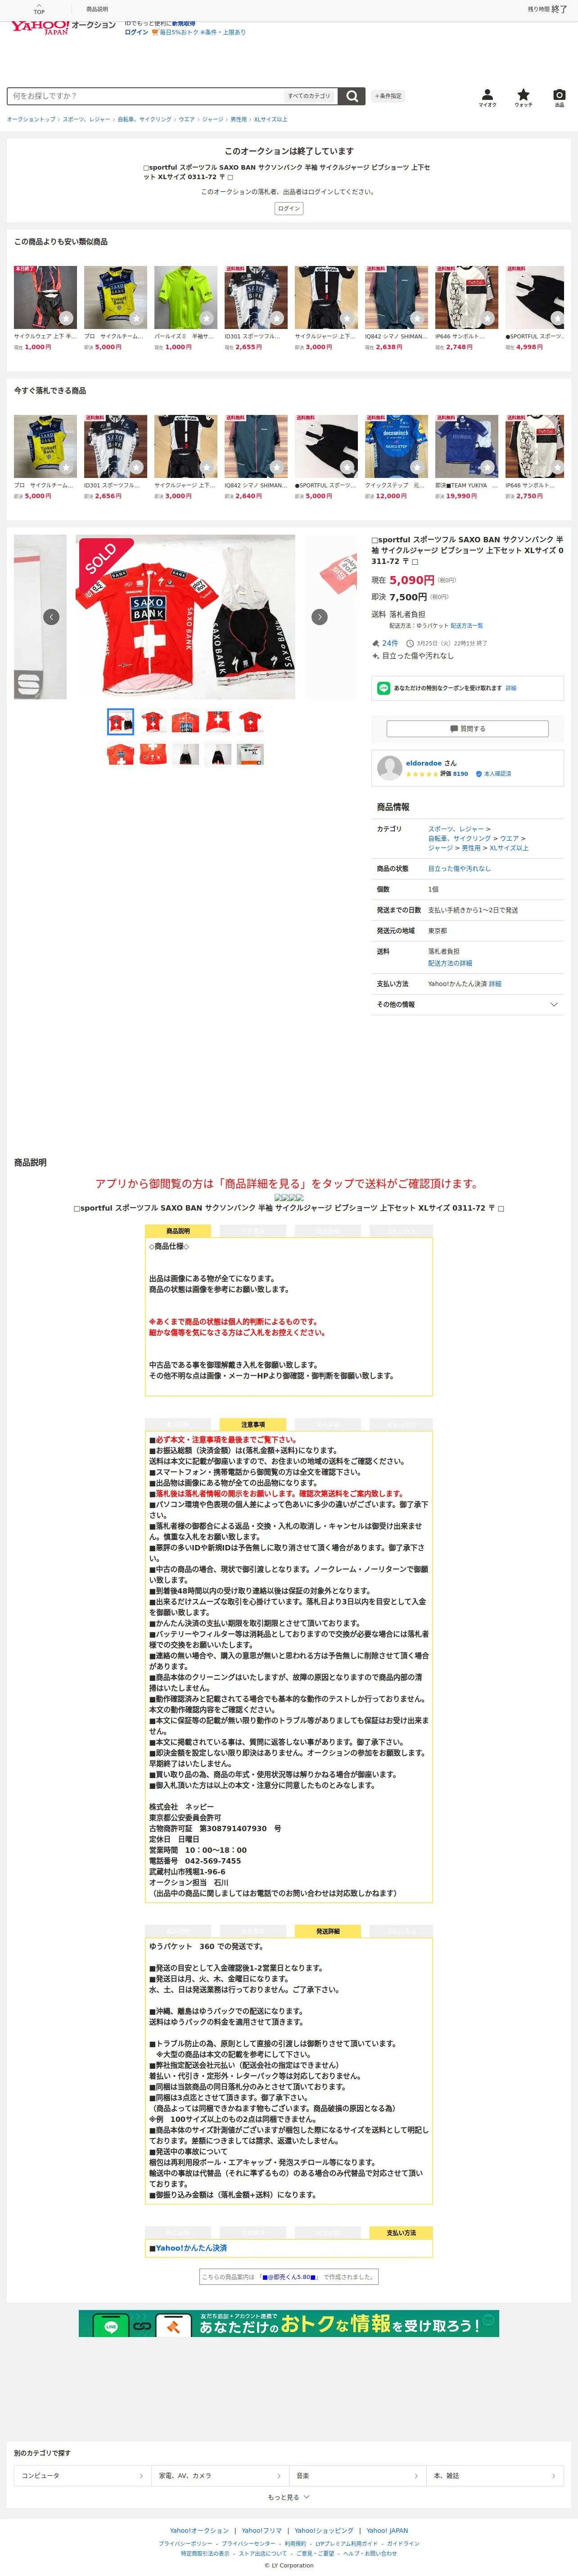The image size is (578, 2576).
Task: Select 支払い方法 tab in description
Action: 401,2232
